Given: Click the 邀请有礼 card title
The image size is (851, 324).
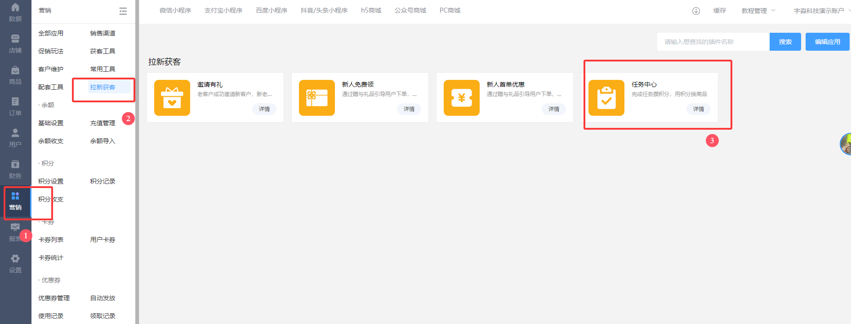Looking at the screenshot, I should pyautogui.click(x=210, y=84).
